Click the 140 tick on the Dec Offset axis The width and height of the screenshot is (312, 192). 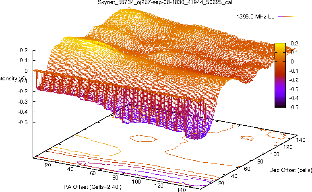(x=300, y=140)
